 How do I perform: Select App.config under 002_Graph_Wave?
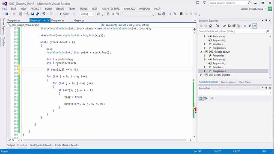219,63
